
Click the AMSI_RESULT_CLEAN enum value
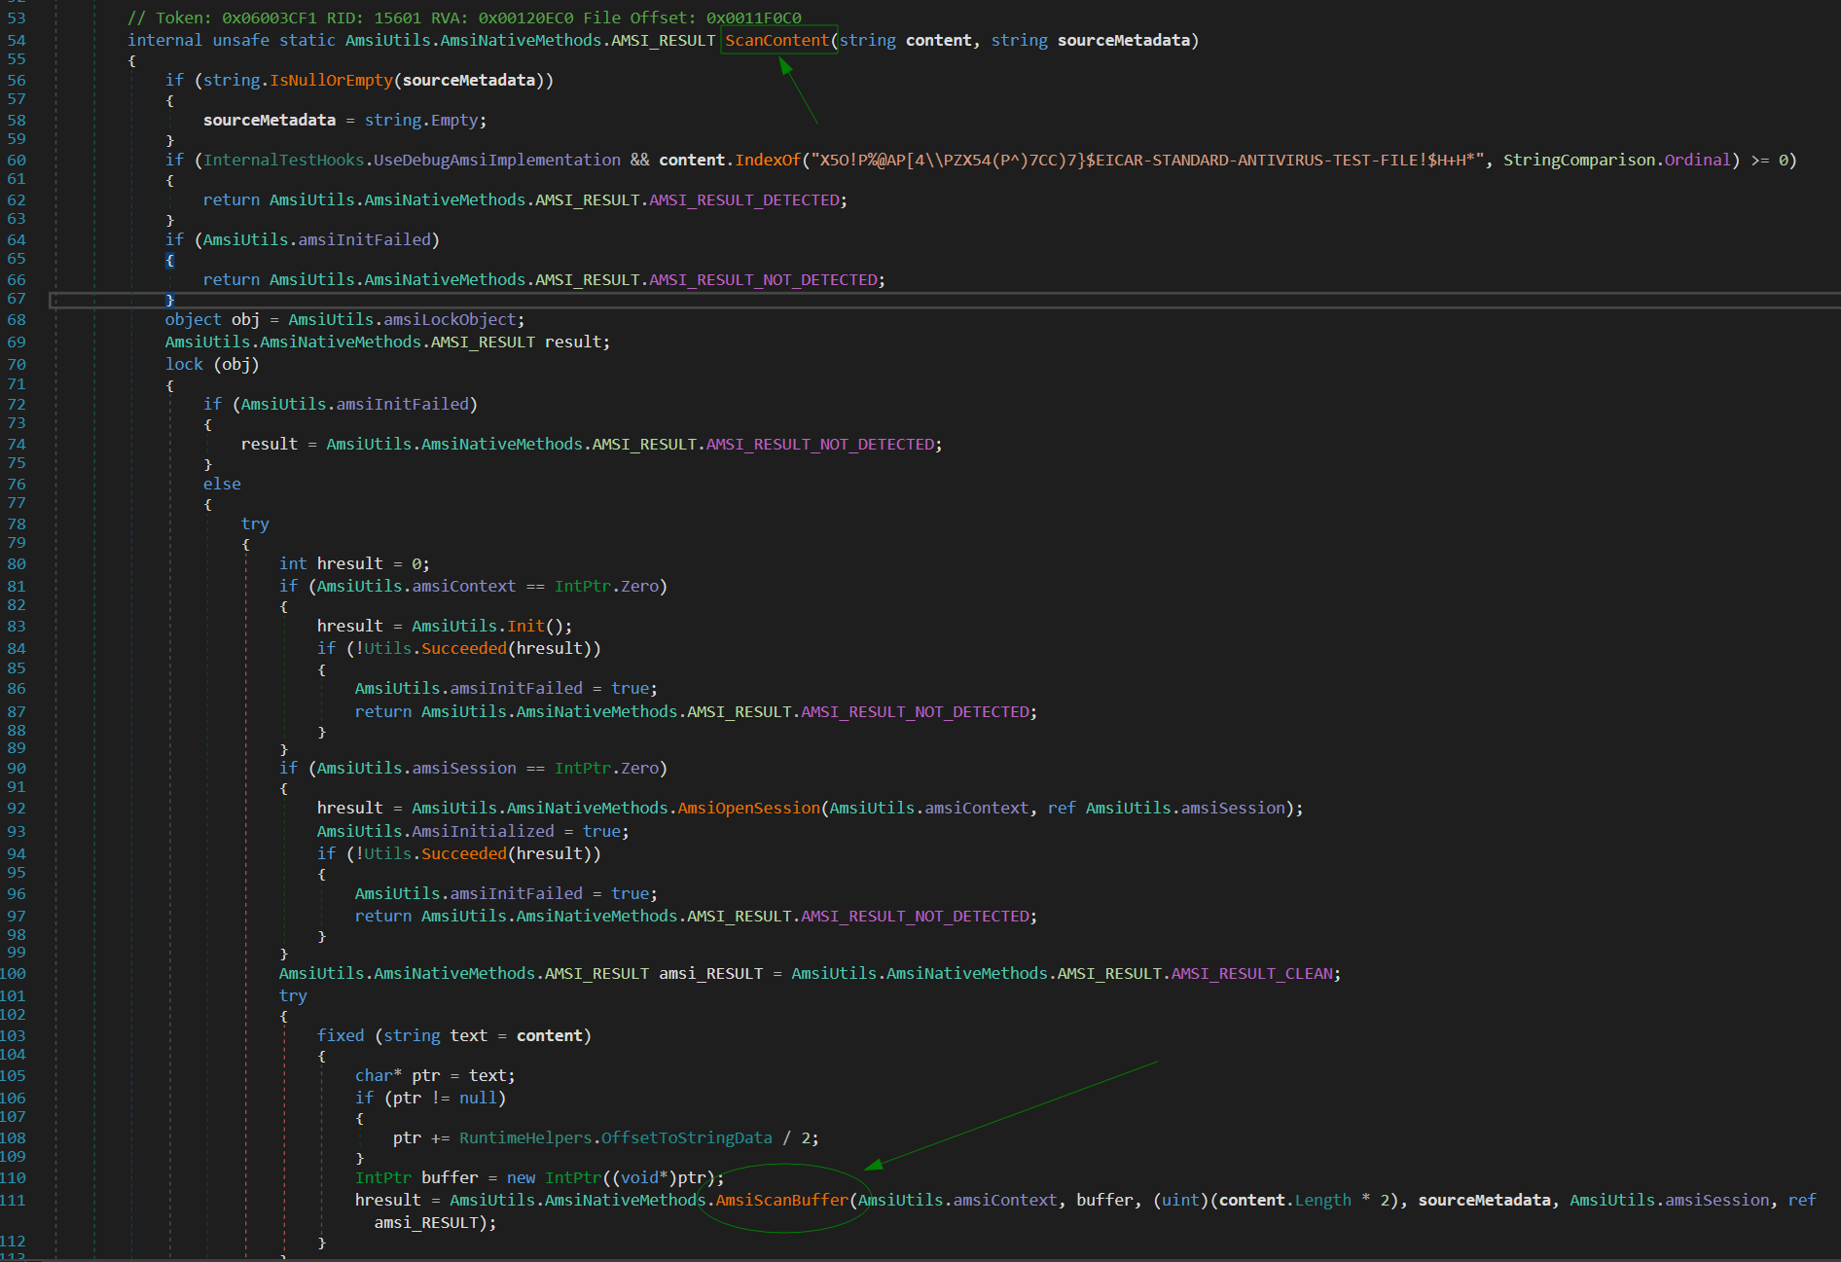pos(1254,973)
